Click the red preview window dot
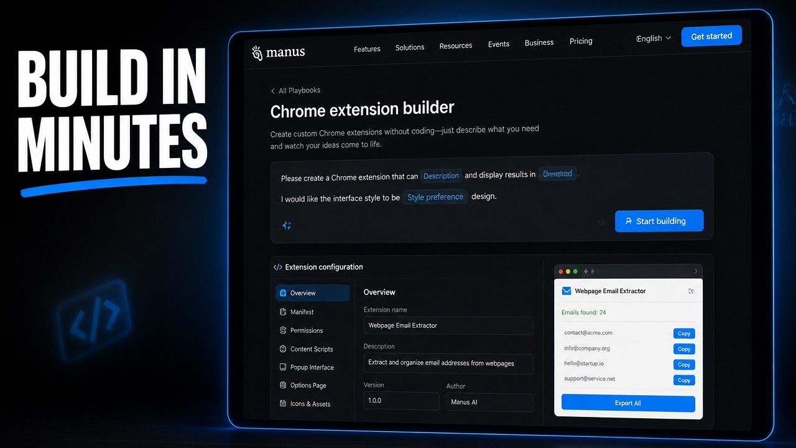This screenshot has height=448, width=796. (560, 272)
